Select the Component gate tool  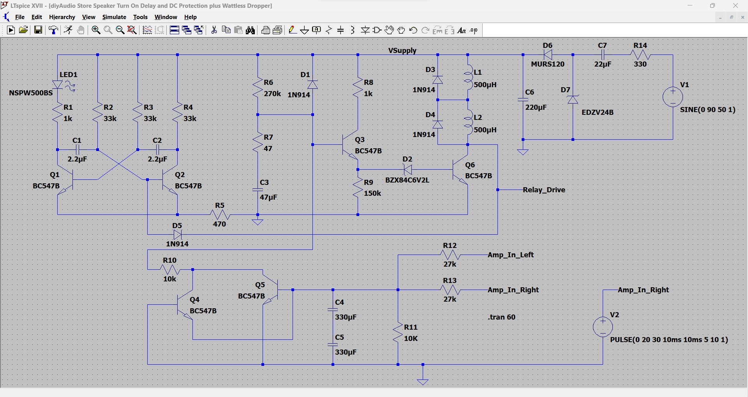(x=377, y=30)
